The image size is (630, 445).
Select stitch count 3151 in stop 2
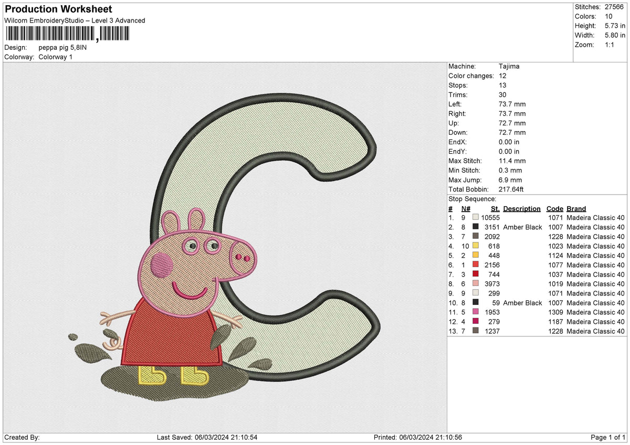(x=492, y=227)
